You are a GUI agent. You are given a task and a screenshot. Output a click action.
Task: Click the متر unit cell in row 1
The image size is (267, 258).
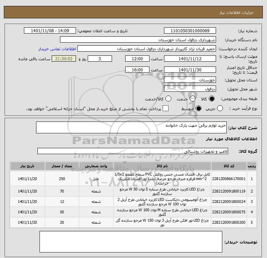96,179
